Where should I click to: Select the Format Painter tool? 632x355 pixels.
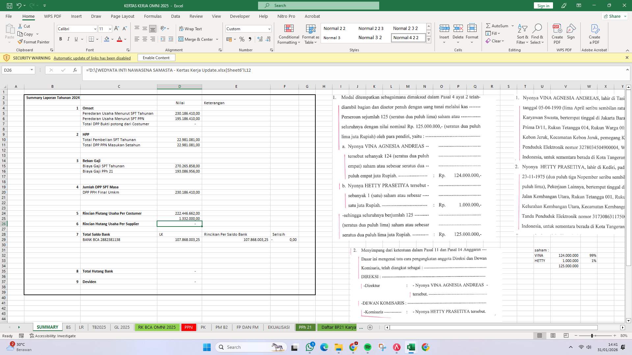click(x=34, y=42)
